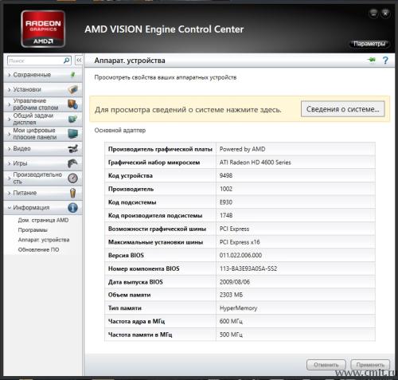
Task: Click the Общий задачи дисплея icon
Action: pyautogui.click(x=72, y=119)
